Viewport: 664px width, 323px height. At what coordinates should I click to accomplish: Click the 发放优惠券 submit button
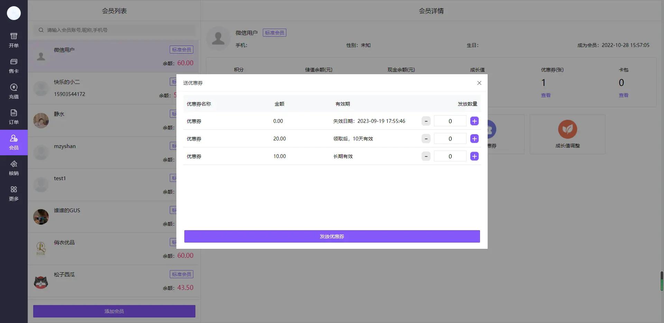332,236
